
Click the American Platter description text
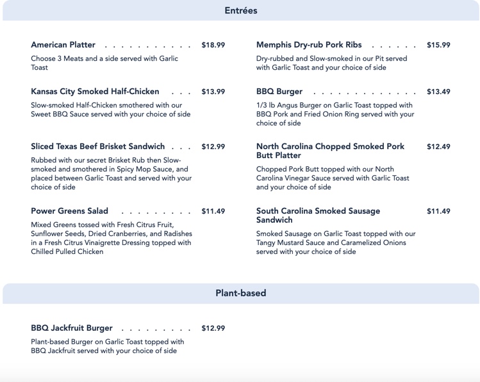click(104, 63)
